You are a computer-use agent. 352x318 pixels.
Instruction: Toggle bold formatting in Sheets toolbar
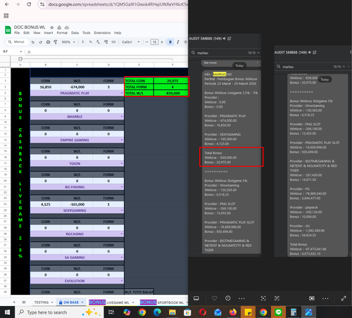pyautogui.click(x=170, y=42)
